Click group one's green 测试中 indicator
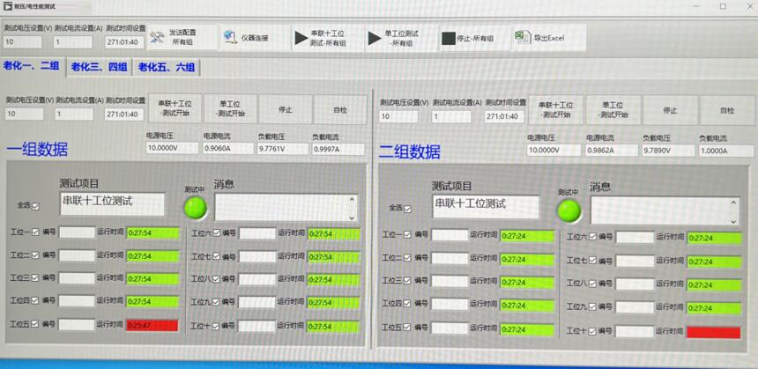 [195, 208]
